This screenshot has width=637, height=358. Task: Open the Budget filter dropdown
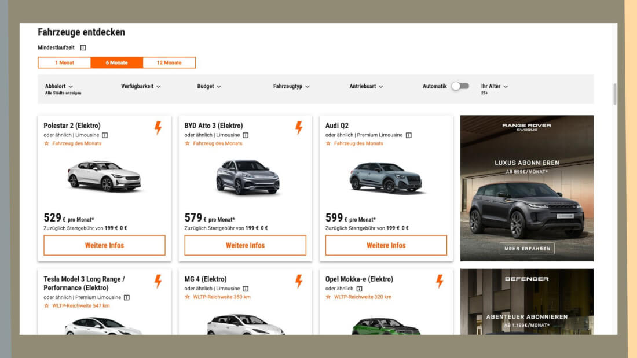tap(209, 86)
